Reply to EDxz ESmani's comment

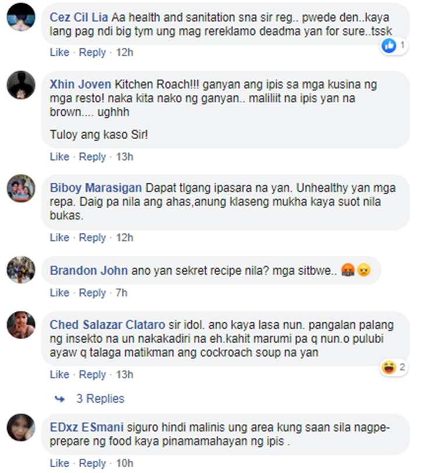[93, 463]
